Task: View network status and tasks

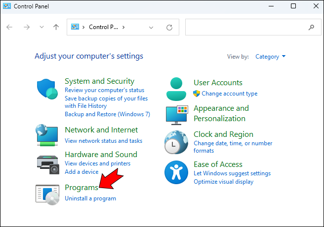Action: [x=104, y=141]
